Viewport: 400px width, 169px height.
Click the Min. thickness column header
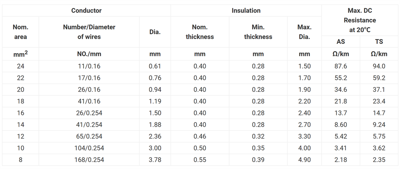[258, 32]
